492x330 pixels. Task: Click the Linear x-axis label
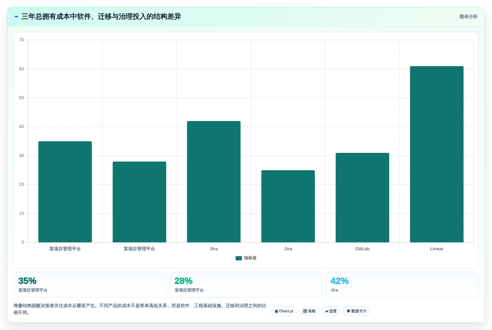tap(436, 249)
